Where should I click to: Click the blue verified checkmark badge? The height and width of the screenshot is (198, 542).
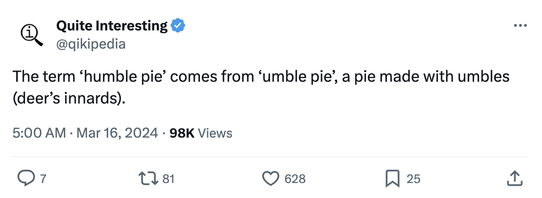[x=177, y=26]
